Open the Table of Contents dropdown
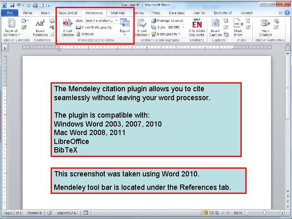This screenshot has width=292, height=219. point(11,28)
